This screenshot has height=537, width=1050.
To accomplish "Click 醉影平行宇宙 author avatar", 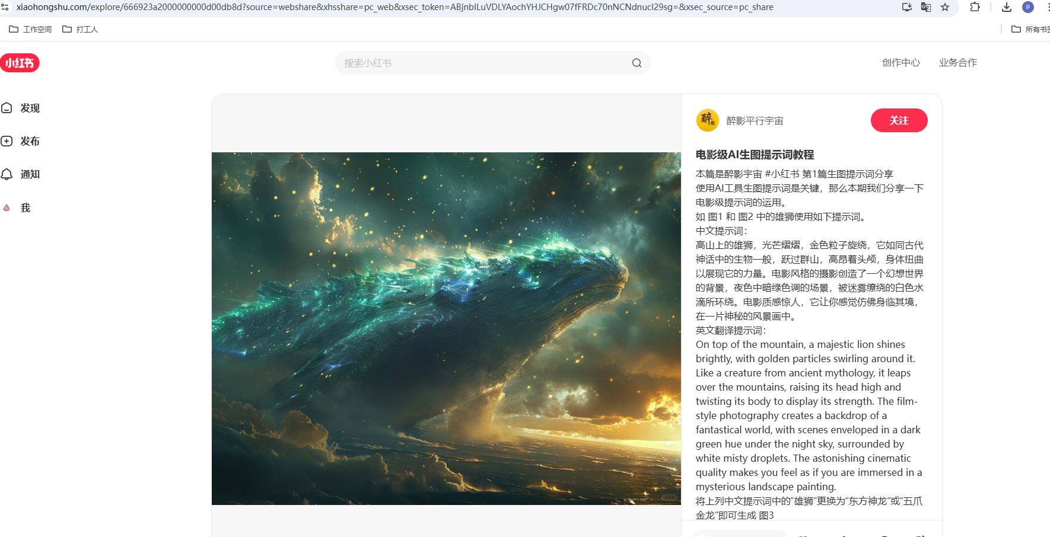I will point(707,120).
